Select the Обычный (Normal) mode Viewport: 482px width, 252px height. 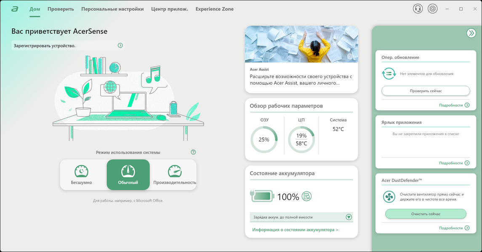tap(128, 175)
